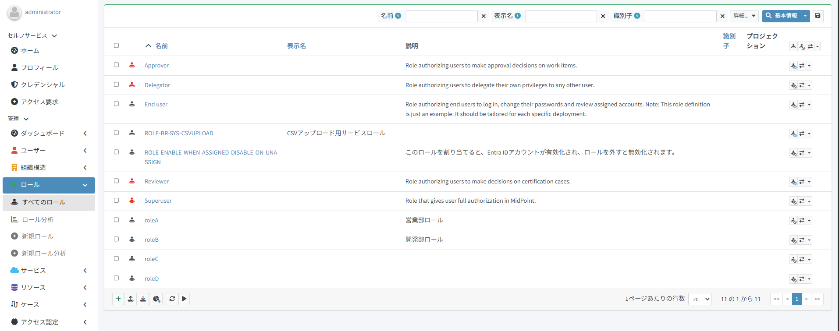Click the play auto-refresh icon
Screen dimensions: 839x331
(x=184, y=299)
